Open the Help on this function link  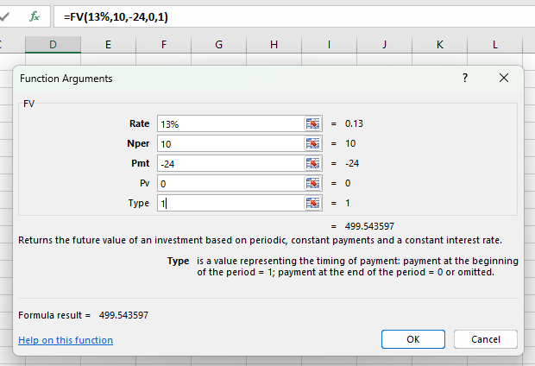[x=66, y=340]
